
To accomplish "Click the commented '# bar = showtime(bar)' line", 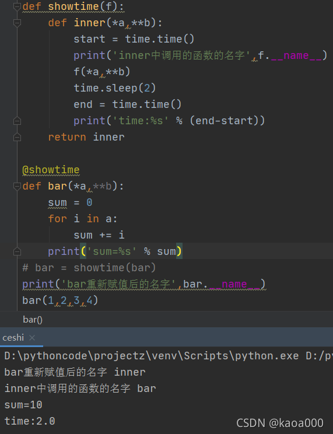I will click(89, 268).
